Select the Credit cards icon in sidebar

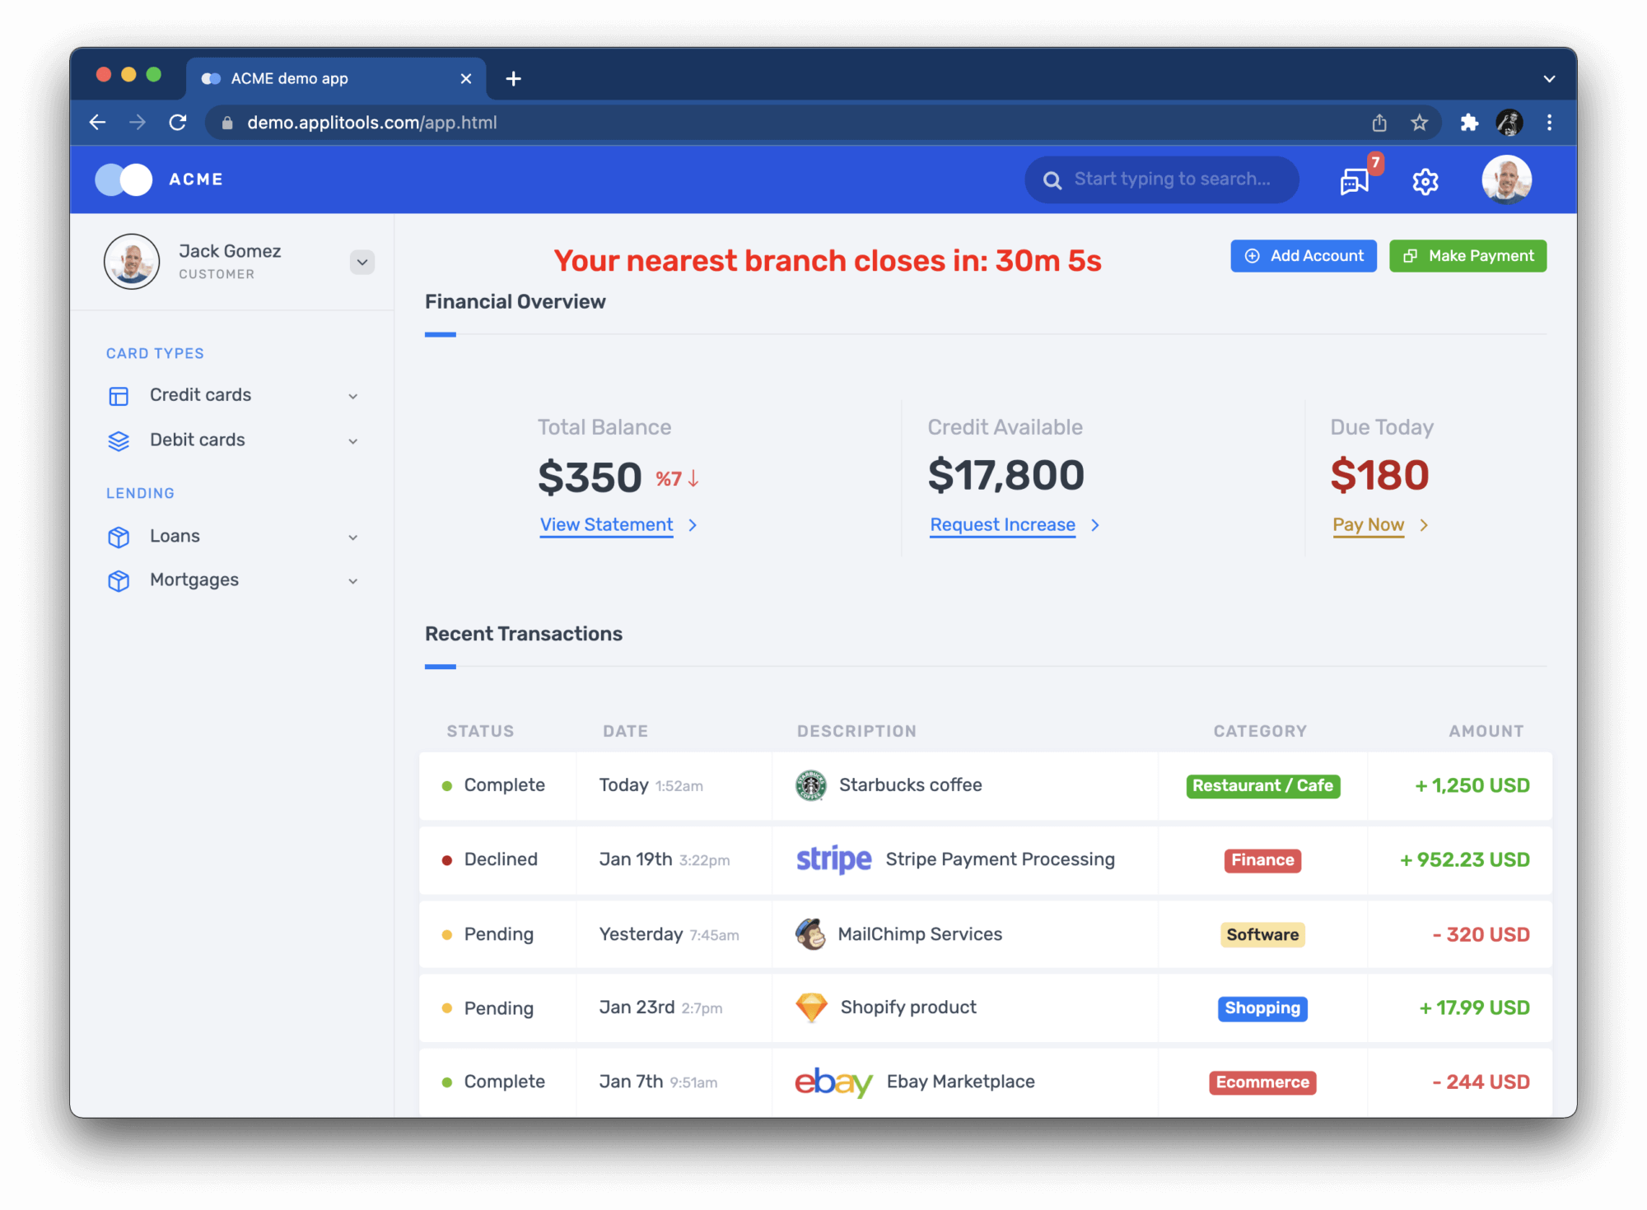pos(119,395)
